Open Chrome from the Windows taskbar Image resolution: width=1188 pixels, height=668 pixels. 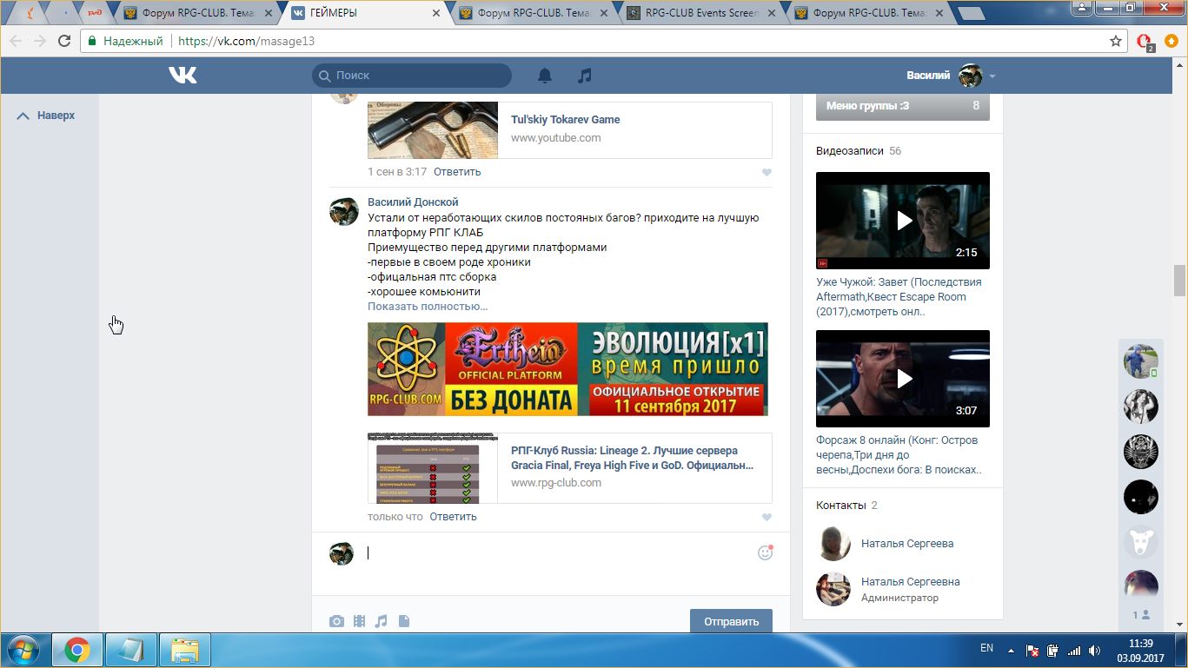pos(76,649)
